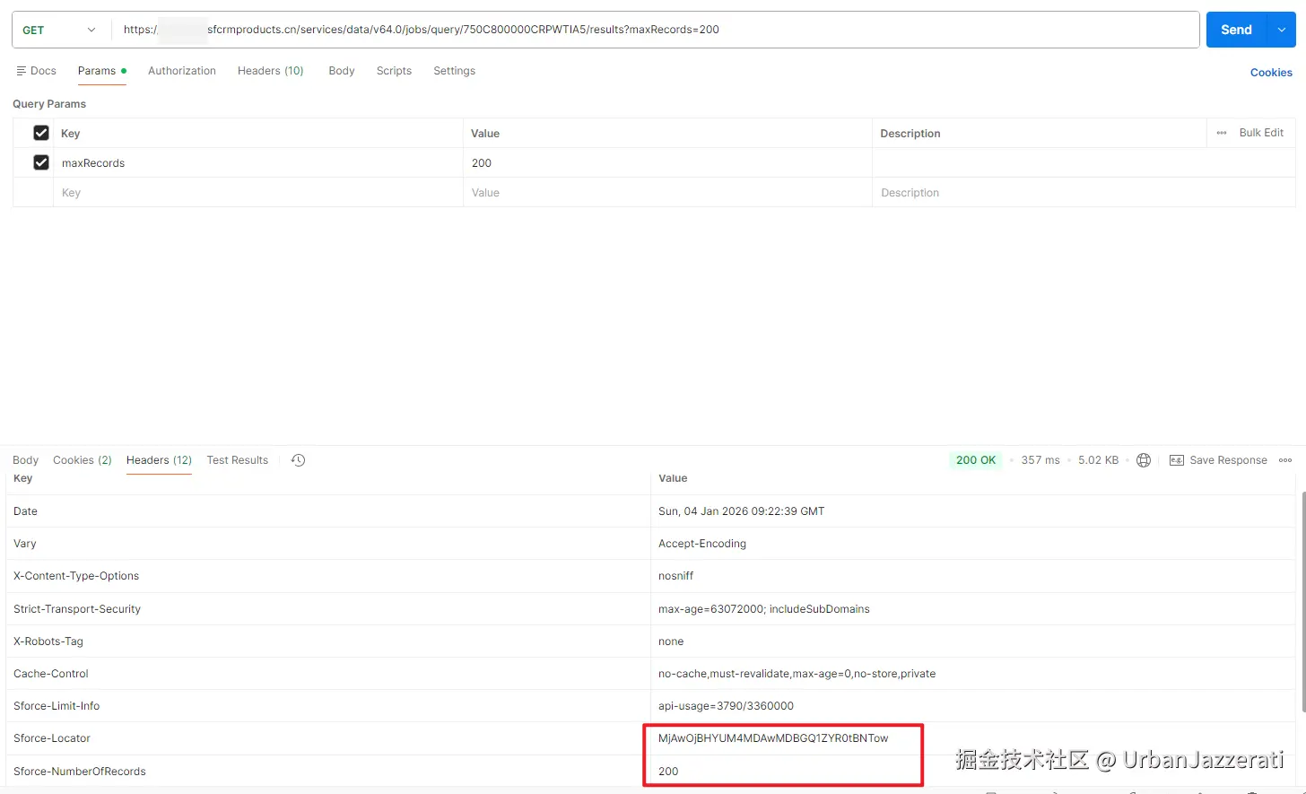Select the Date header value
Screen dimensions: 1306x794
741,511
